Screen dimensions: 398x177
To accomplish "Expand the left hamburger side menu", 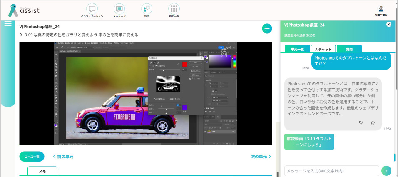I will pos(8,24).
